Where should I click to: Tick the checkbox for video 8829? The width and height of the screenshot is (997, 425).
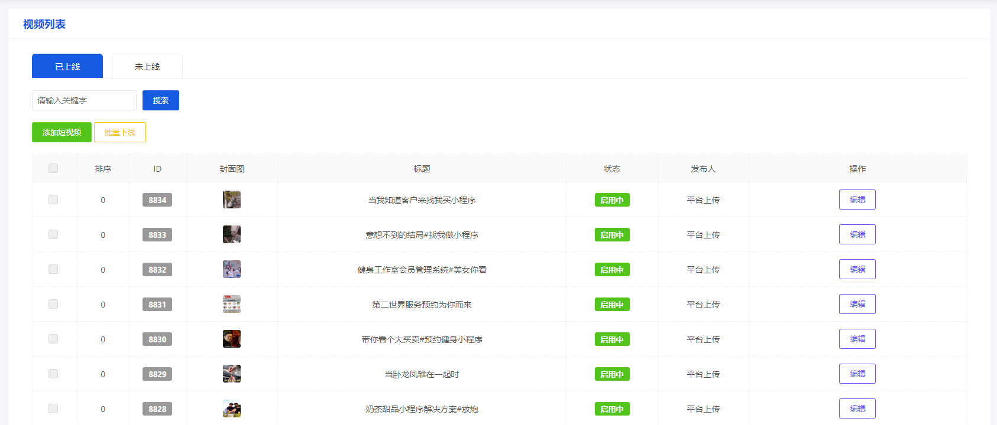click(x=53, y=374)
